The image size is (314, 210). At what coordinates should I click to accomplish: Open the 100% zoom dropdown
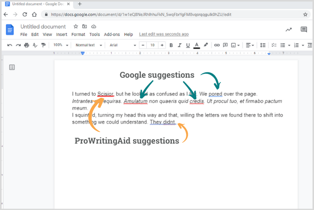pyautogui.click(x=61, y=45)
